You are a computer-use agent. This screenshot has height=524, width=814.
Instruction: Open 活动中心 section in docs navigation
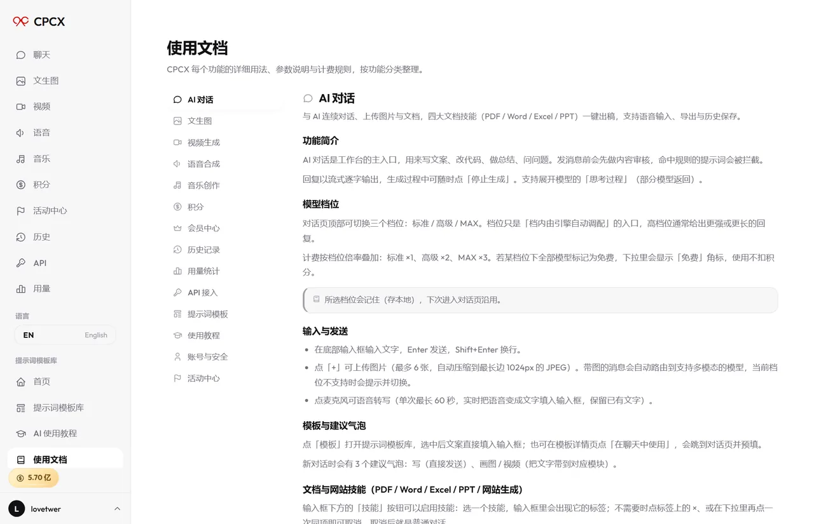[x=226, y=379]
